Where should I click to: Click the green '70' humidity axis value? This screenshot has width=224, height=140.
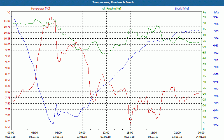click(x=204, y=47)
